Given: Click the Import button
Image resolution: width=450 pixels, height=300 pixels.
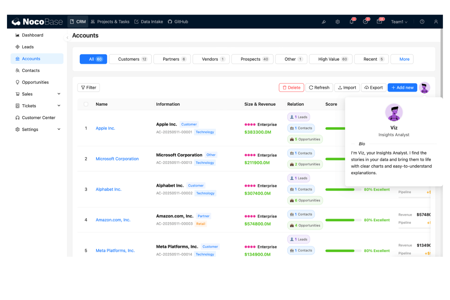Looking at the screenshot, I should [x=347, y=88].
